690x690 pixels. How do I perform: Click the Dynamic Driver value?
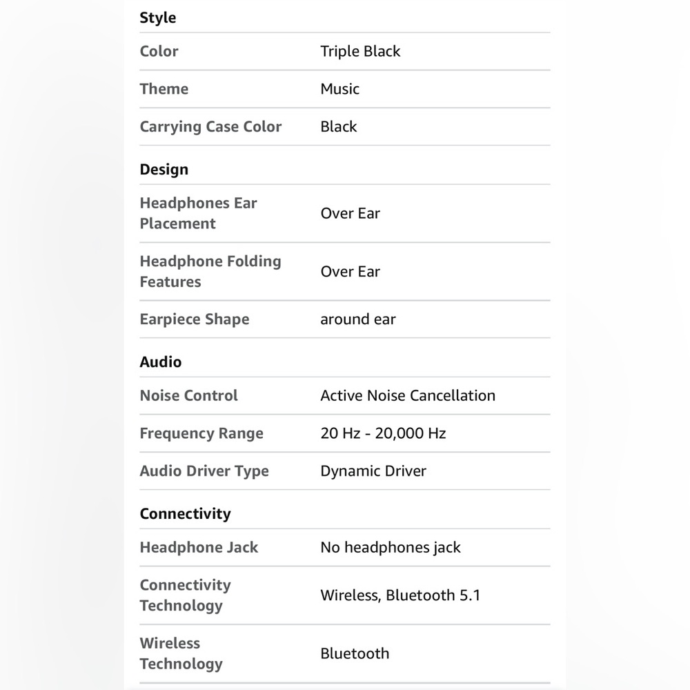(x=373, y=471)
